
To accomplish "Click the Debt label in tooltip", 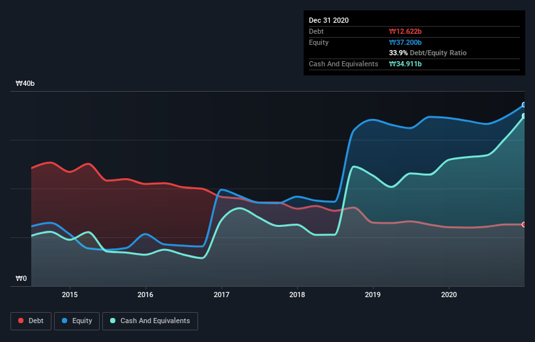I will (316, 31).
